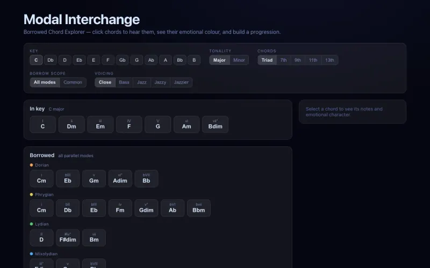This screenshot has height=268, width=430.
Task: Click the 'Select a chord' info panel
Action: (353, 112)
